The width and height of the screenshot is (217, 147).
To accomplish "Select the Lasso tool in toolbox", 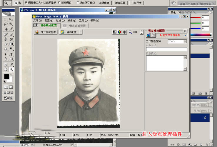I will [x=6, y=24].
